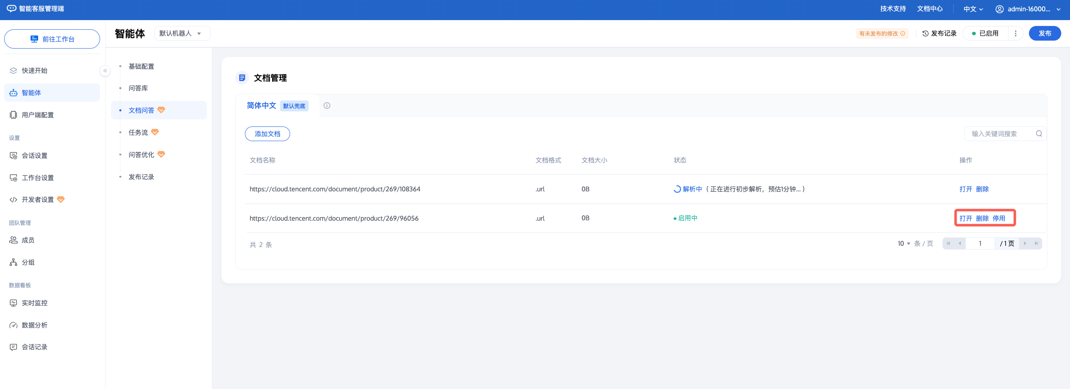Change the 10 条/页 page size dropdown
This screenshot has width=1070, height=389.
coord(904,243)
